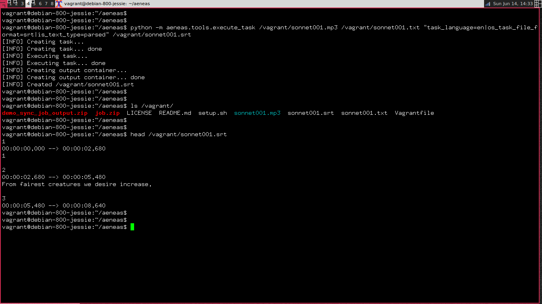Click the job.zip file name
This screenshot has height=304, width=542.
coord(108,113)
